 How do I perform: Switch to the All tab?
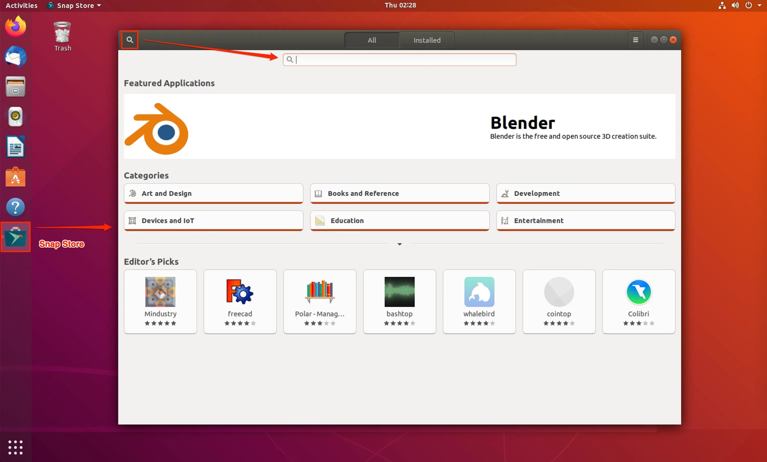click(x=371, y=39)
